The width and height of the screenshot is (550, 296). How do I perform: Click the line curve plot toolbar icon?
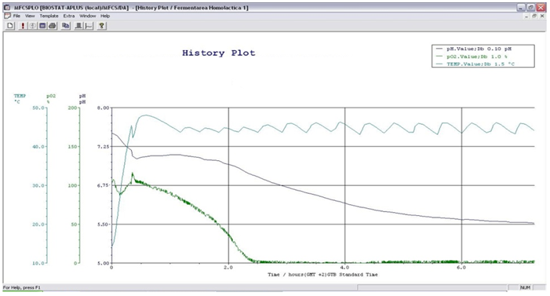click(x=89, y=26)
